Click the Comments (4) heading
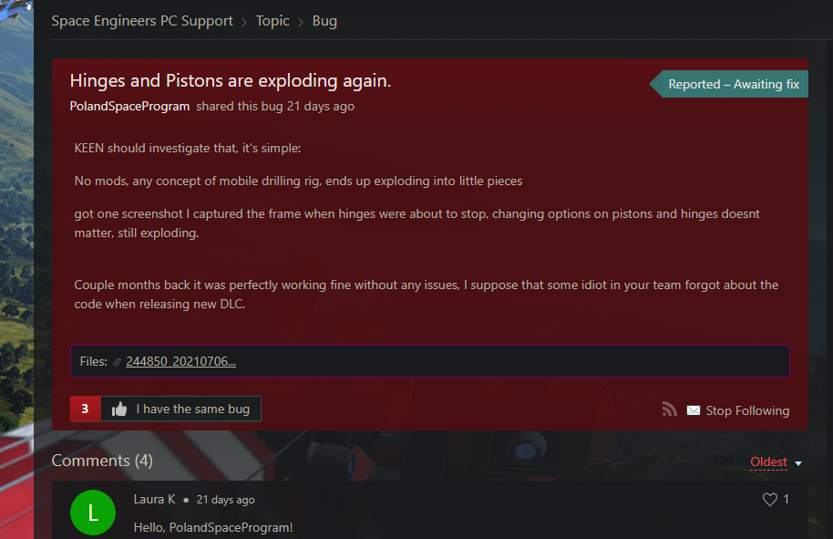The image size is (833, 539). (102, 461)
